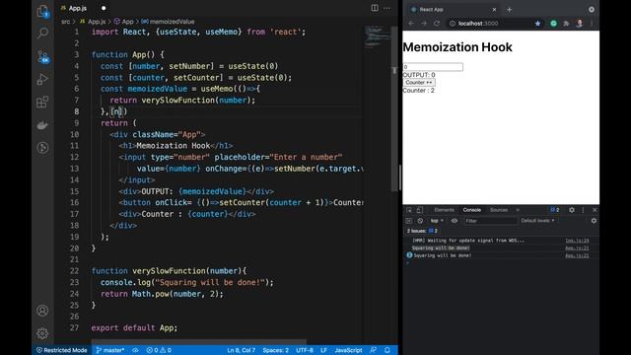Open the Explorer view in VS Code

click(42, 11)
